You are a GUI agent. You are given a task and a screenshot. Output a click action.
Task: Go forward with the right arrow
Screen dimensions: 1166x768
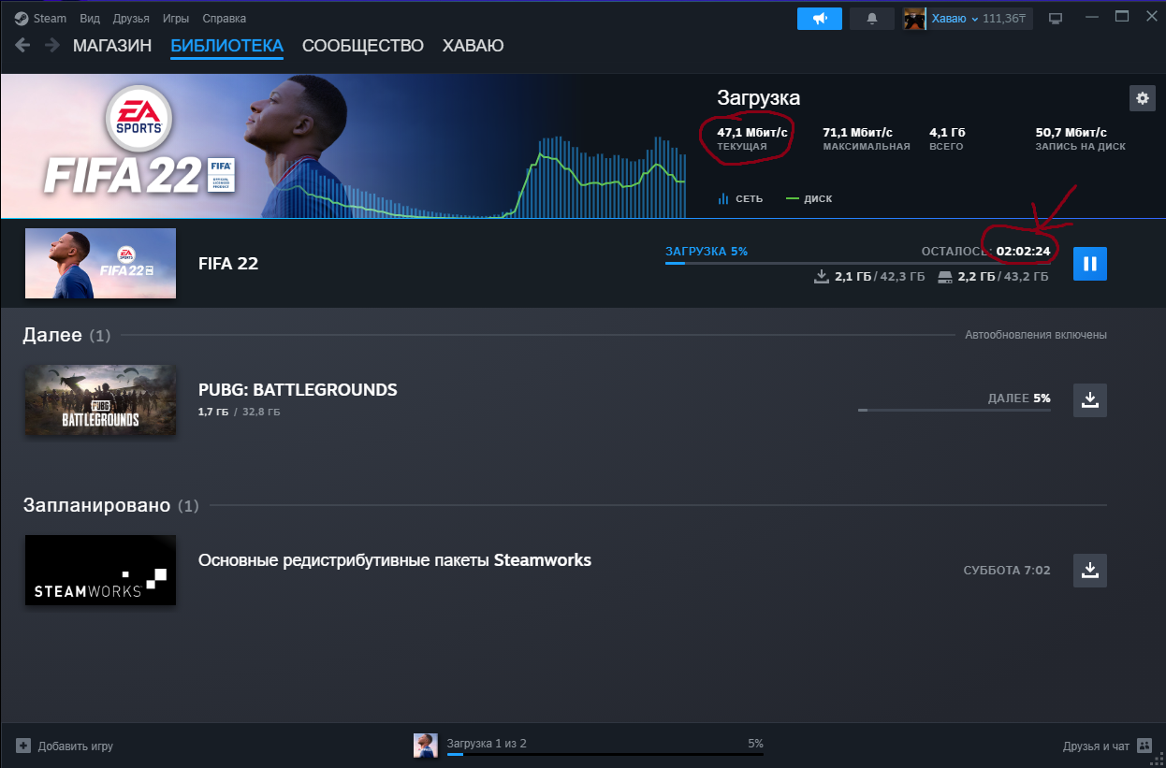(x=52, y=45)
